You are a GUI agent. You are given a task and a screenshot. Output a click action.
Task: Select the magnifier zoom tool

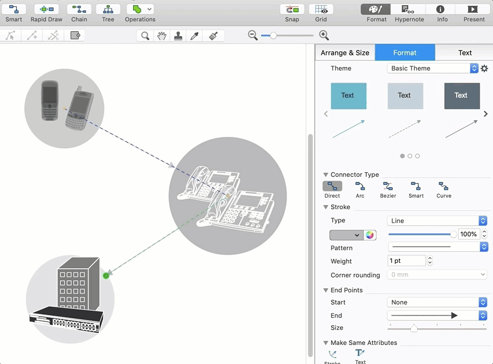pyautogui.click(x=145, y=36)
